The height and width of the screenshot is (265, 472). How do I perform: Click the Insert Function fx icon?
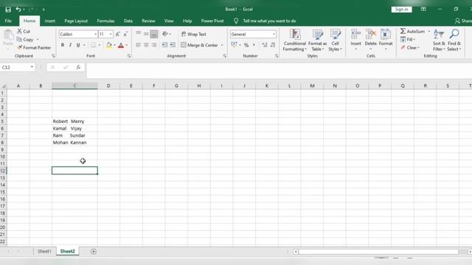coord(78,67)
